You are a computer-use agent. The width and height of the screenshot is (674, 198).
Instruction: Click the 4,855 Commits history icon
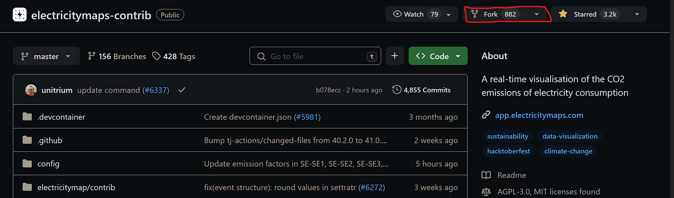[397, 90]
